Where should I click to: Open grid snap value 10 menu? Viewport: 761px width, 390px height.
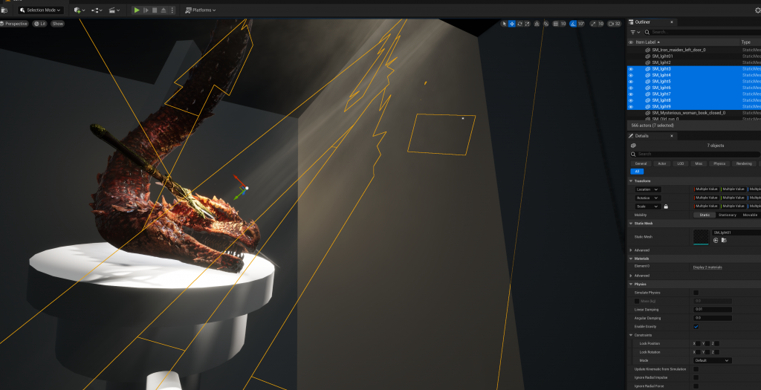563,24
